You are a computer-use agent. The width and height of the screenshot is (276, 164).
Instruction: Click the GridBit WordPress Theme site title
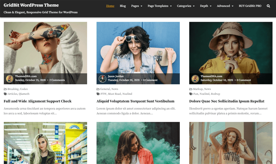pyautogui.click(x=31, y=5)
